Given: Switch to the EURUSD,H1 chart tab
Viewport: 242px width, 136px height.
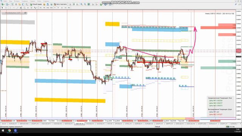Looking at the screenshot, I should coord(13,124).
